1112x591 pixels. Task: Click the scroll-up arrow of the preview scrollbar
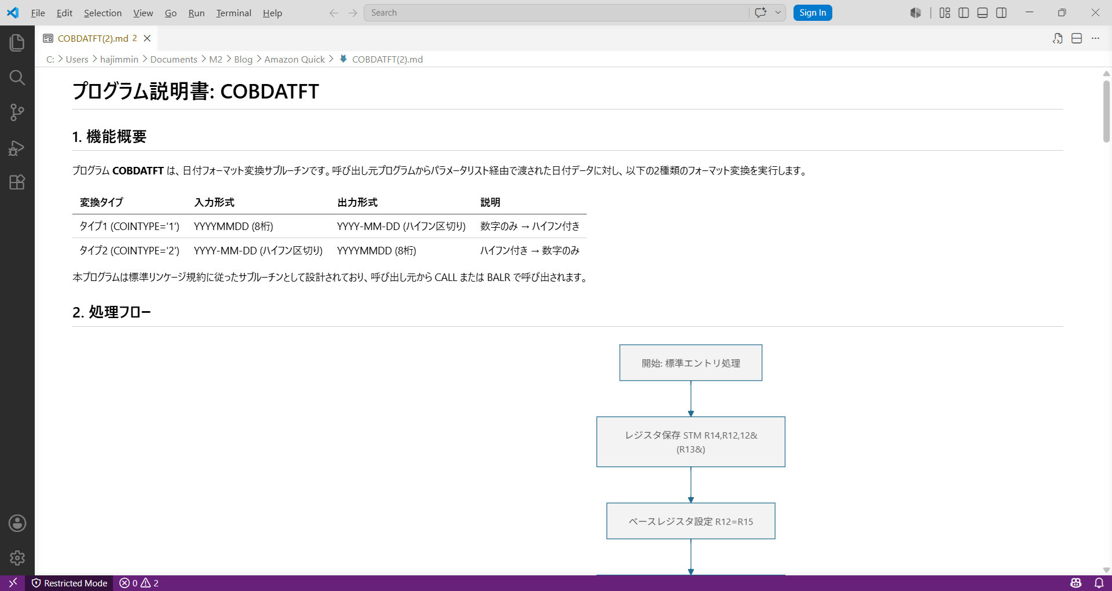pyautogui.click(x=1106, y=74)
